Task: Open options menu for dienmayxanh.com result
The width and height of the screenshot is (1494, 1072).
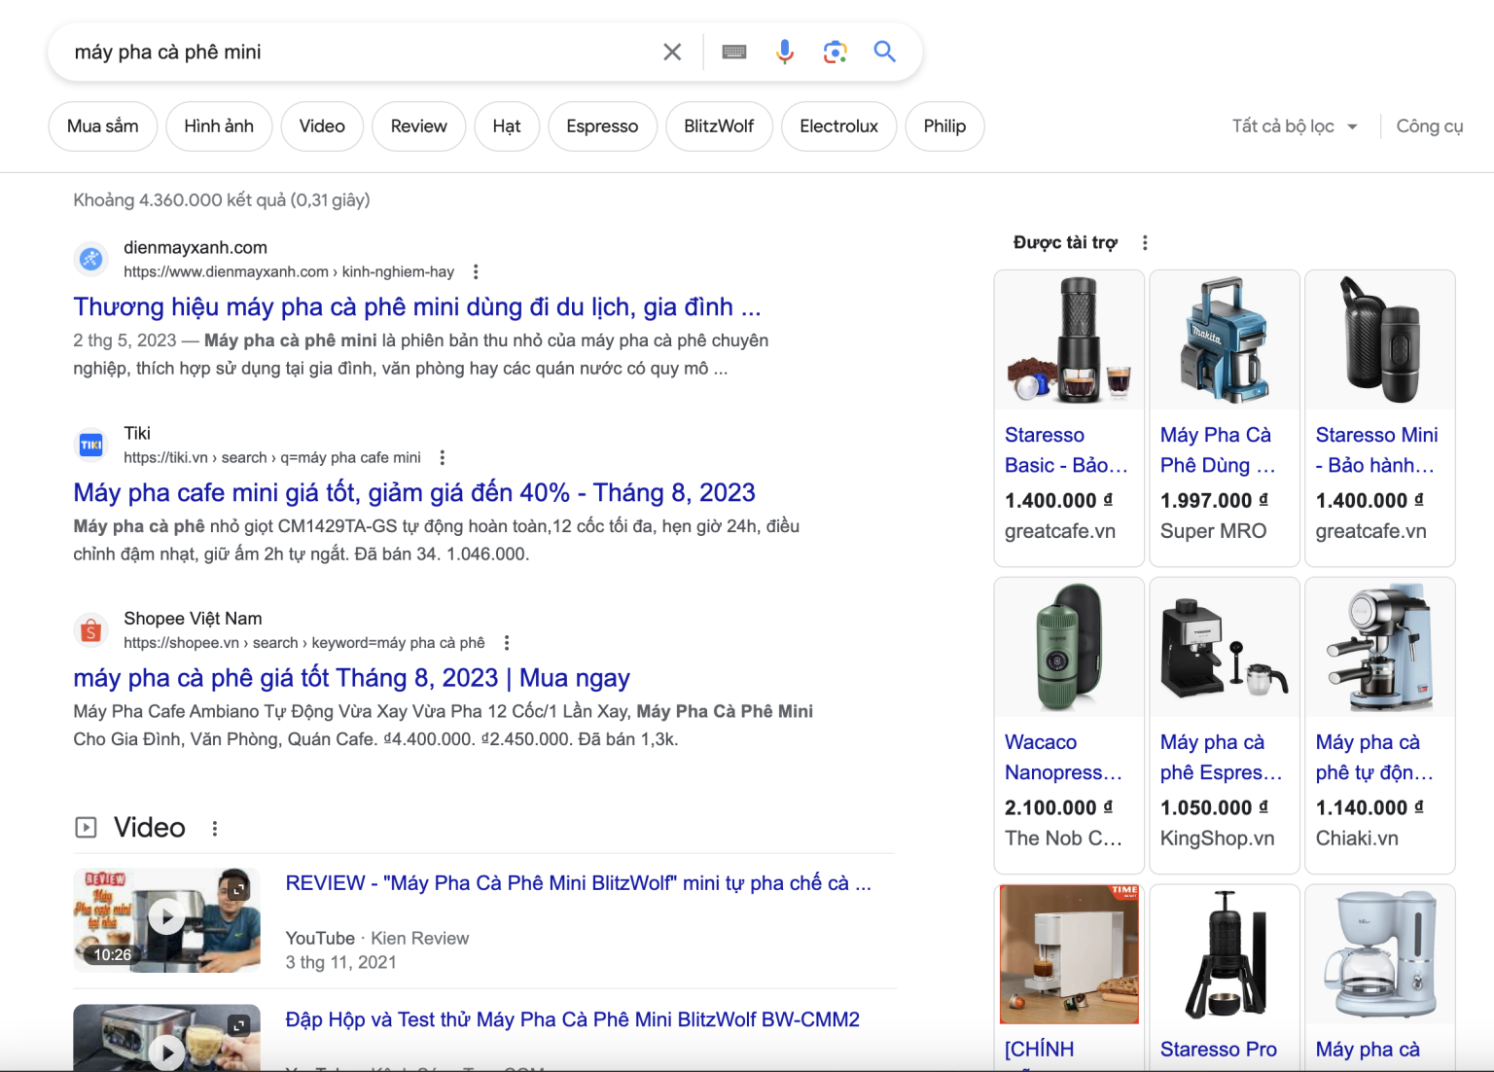Action: pos(476,272)
